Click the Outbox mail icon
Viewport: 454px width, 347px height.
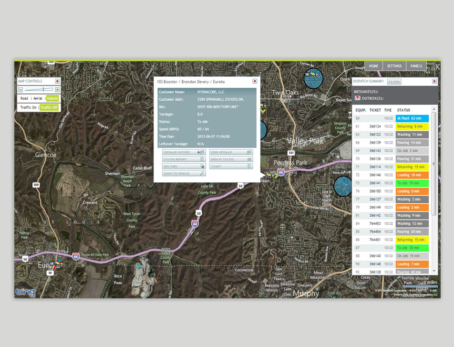pyautogui.click(x=358, y=98)
